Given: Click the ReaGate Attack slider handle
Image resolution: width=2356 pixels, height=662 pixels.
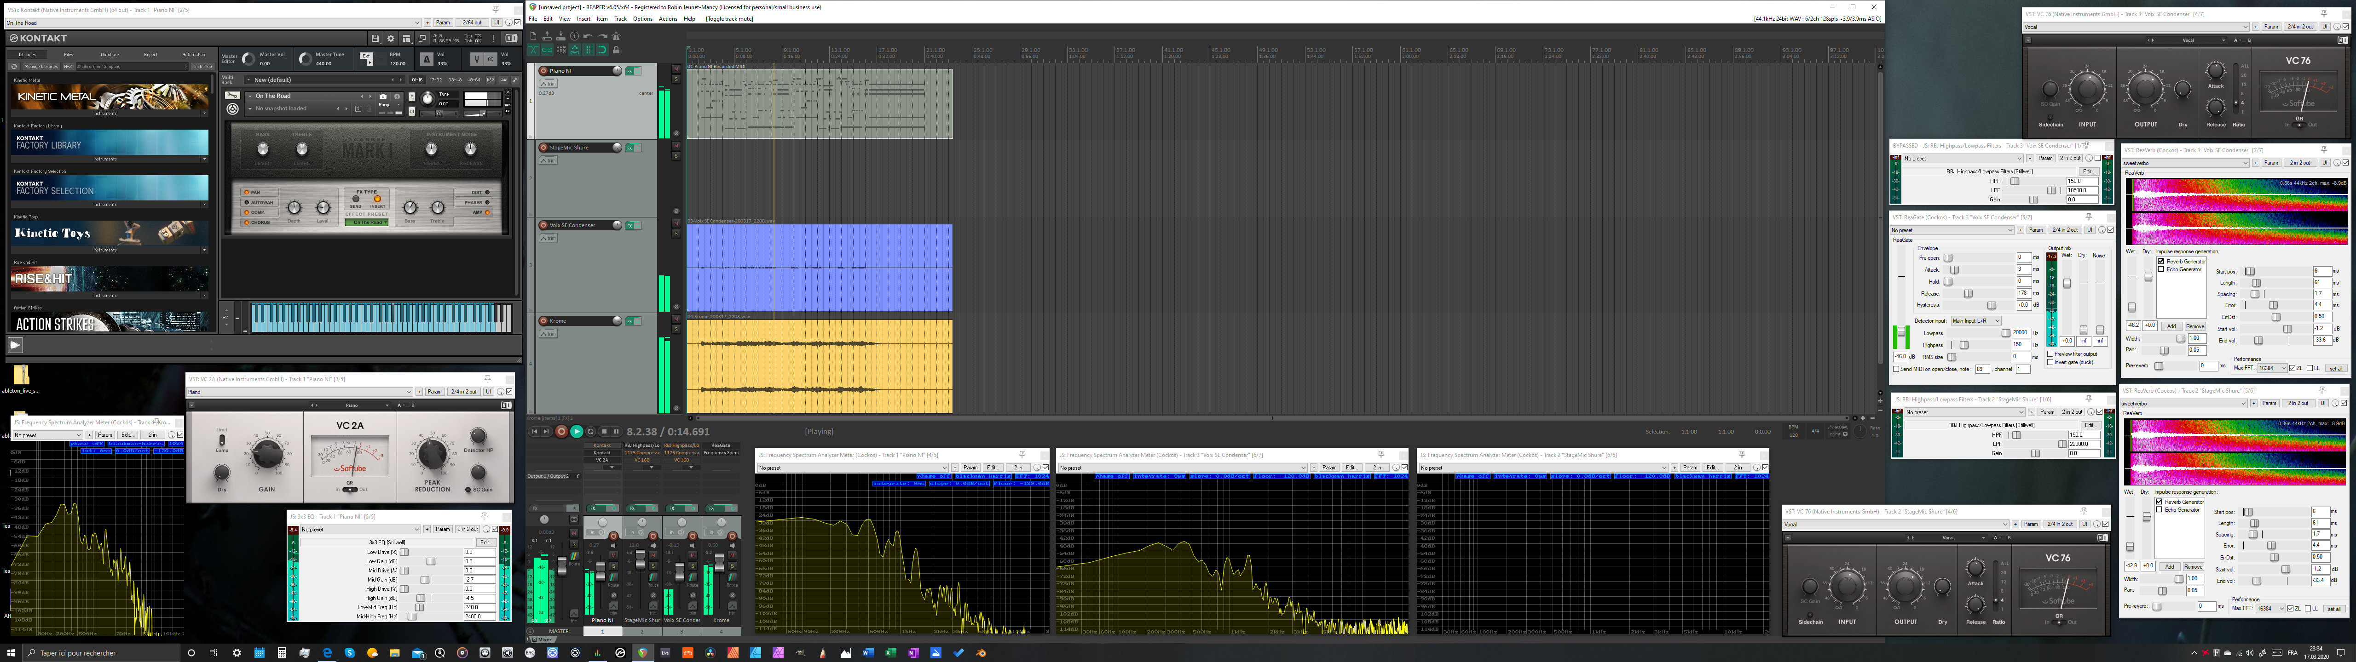Looking at the screenshot, I should pos(1954,270).
